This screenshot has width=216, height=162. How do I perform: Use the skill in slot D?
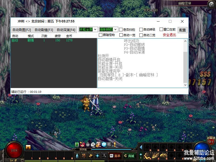coord(164,156)
